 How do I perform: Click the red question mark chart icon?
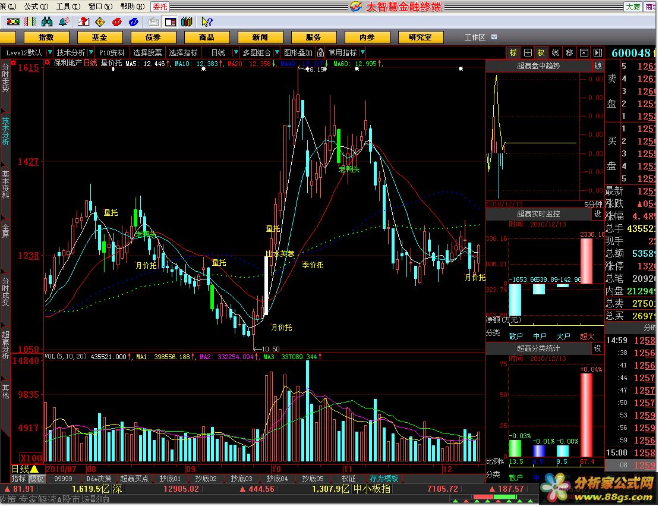pos(84,21)
